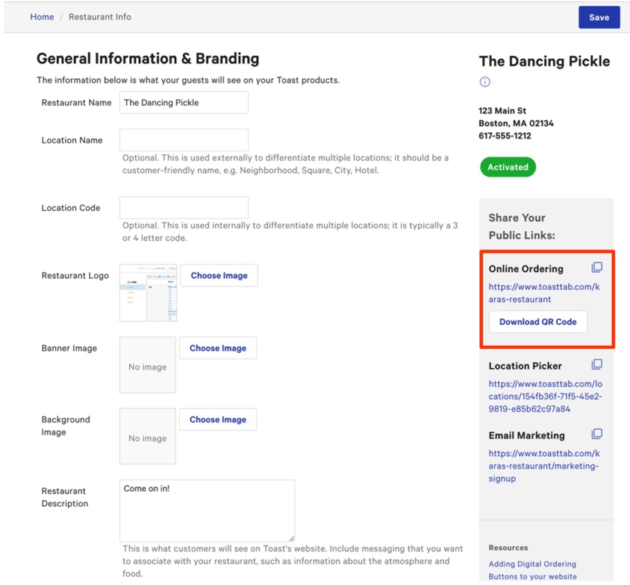Click the Restaurant Logo thumbnail preview

(x=148, y=293)
